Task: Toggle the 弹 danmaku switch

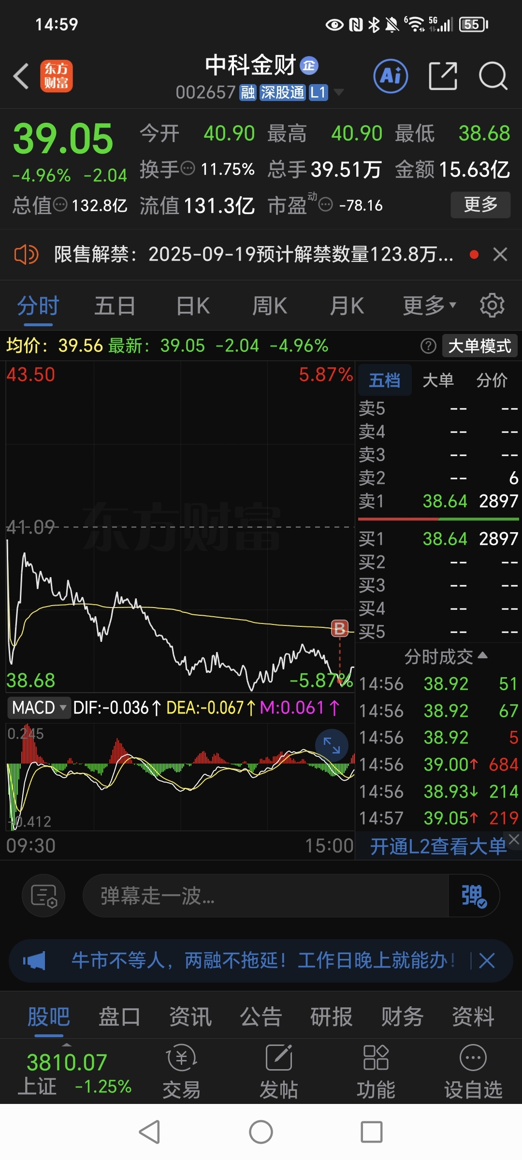Action: [474, 896]
